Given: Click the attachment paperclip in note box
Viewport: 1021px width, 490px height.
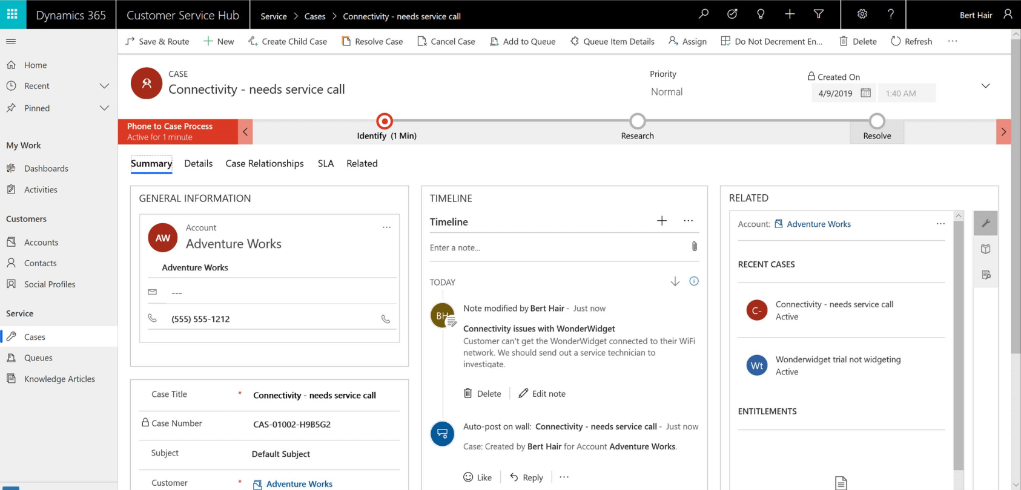Looking at the screenshot, I should point(694,247).
